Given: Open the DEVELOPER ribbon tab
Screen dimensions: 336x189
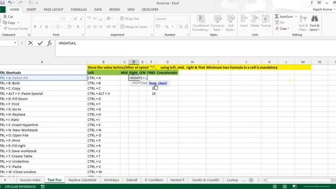Looking at the screenshot, I should [150, 9].
